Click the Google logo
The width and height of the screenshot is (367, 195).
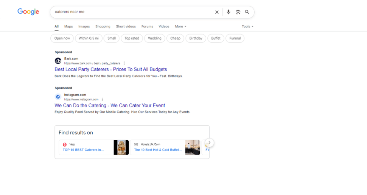click(28, 12)
